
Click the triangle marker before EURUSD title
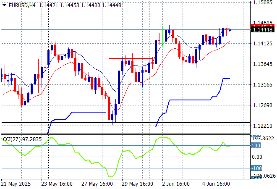point(2,4)
